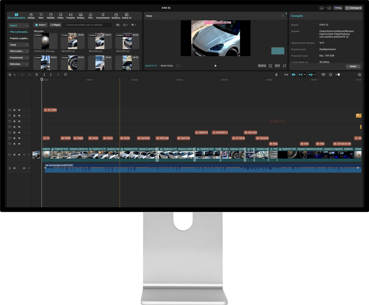The image size is (369, 305).
Task: Switch to the Tekst tab
Action: (x=41, y=16)
